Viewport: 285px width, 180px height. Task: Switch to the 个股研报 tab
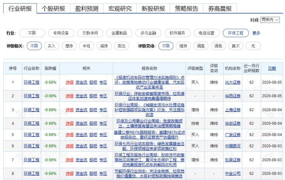click(x=53, y=8)
